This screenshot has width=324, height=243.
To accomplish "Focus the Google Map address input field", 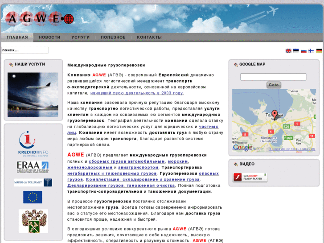I will pyautogui.click(x=273, y=77).
